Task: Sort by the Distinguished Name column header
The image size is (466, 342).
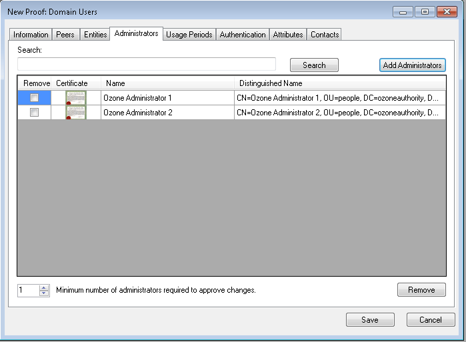Action: click(340, 83)
